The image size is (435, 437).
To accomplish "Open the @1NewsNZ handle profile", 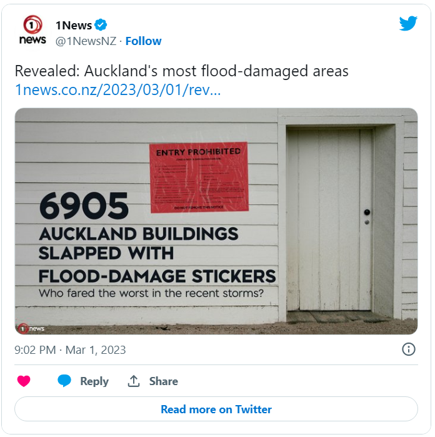I will point(86,41).
